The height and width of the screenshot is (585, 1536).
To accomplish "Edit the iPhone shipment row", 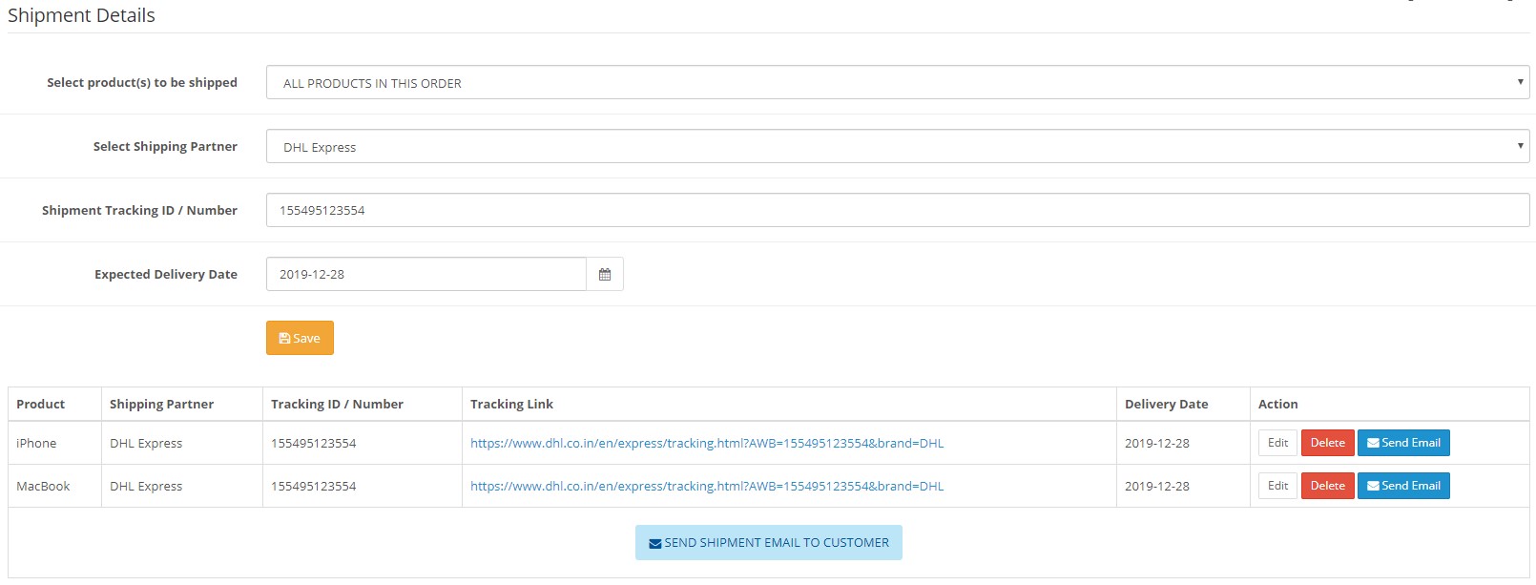I will pos(1277,443).
